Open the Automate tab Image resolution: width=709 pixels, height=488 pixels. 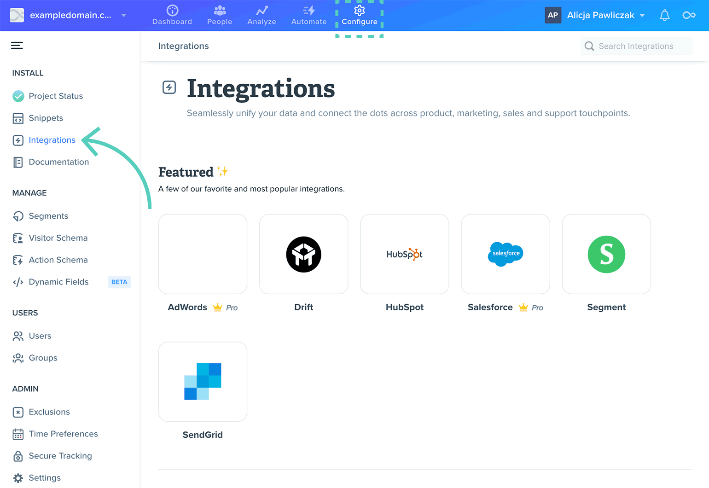click(x=309, y=15)
